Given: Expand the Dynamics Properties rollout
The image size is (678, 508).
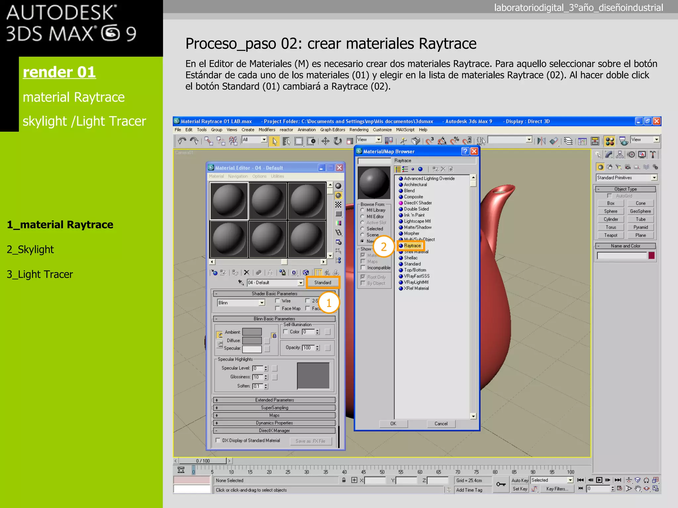Looking at the screenshot, I should pyautogui.click(x=274, y=423).
